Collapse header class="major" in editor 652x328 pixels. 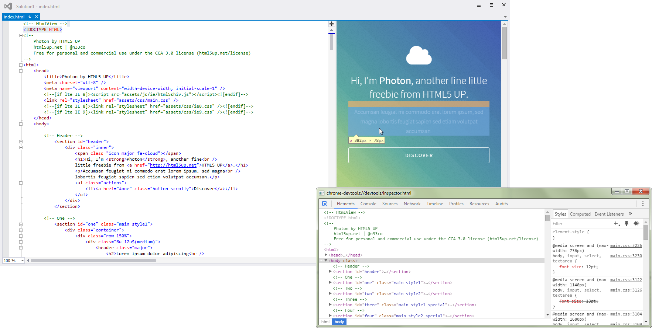[21, 248]
